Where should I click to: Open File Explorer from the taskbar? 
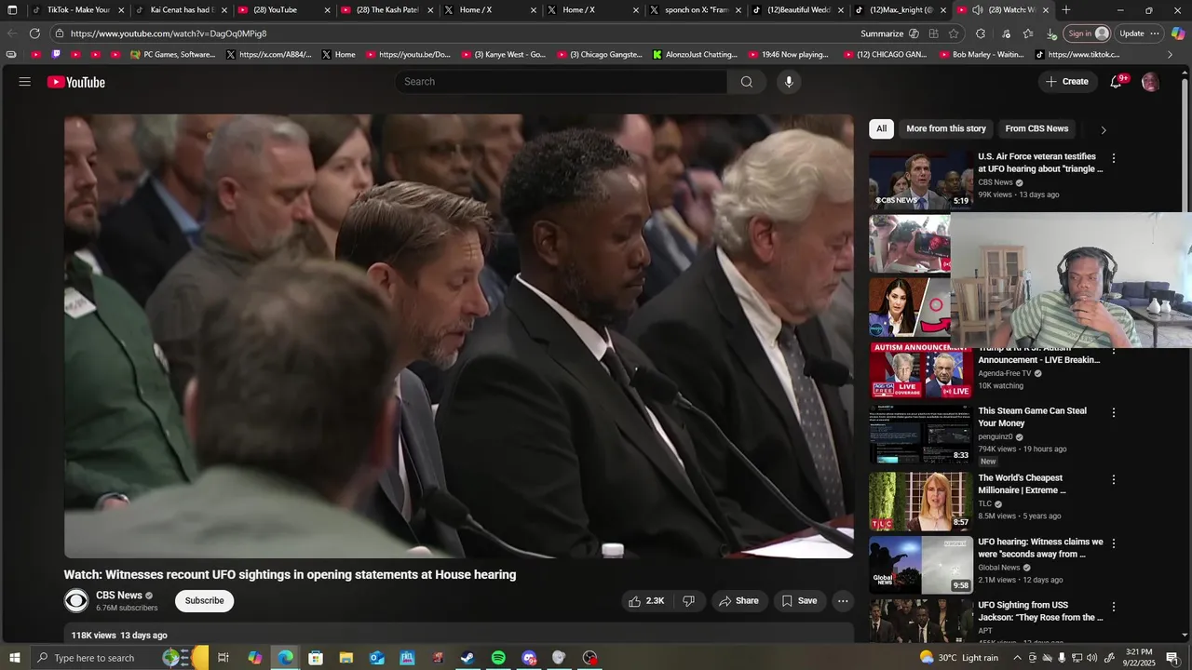click(345, 658)
